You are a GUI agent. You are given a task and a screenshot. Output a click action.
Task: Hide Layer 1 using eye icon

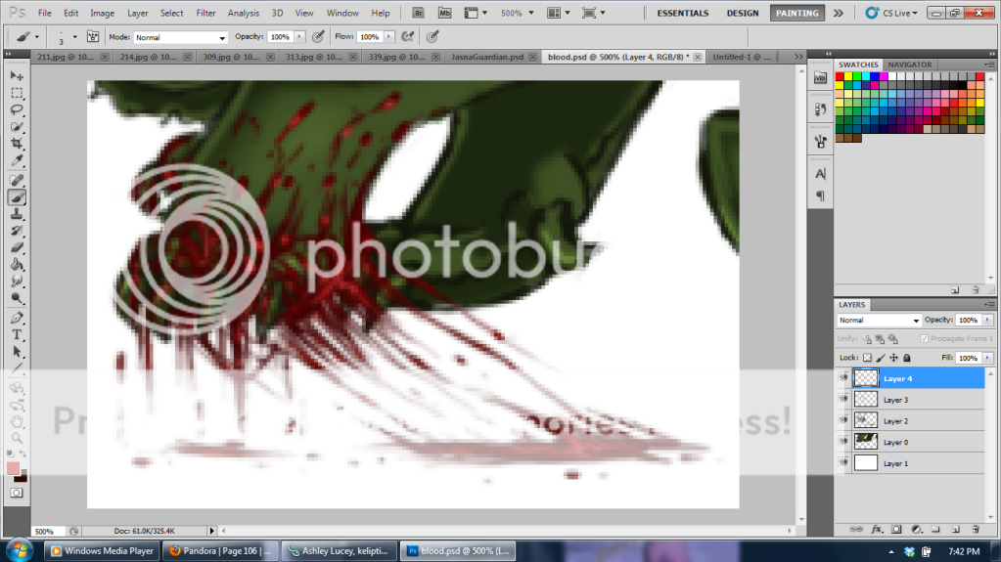click(x=843, y=463)
